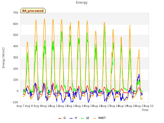Click the 400 y-axis tick label

point(16,46)
